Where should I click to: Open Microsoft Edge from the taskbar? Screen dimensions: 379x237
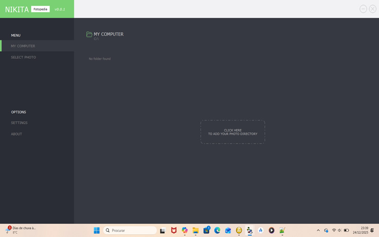[x=217, y=230]
